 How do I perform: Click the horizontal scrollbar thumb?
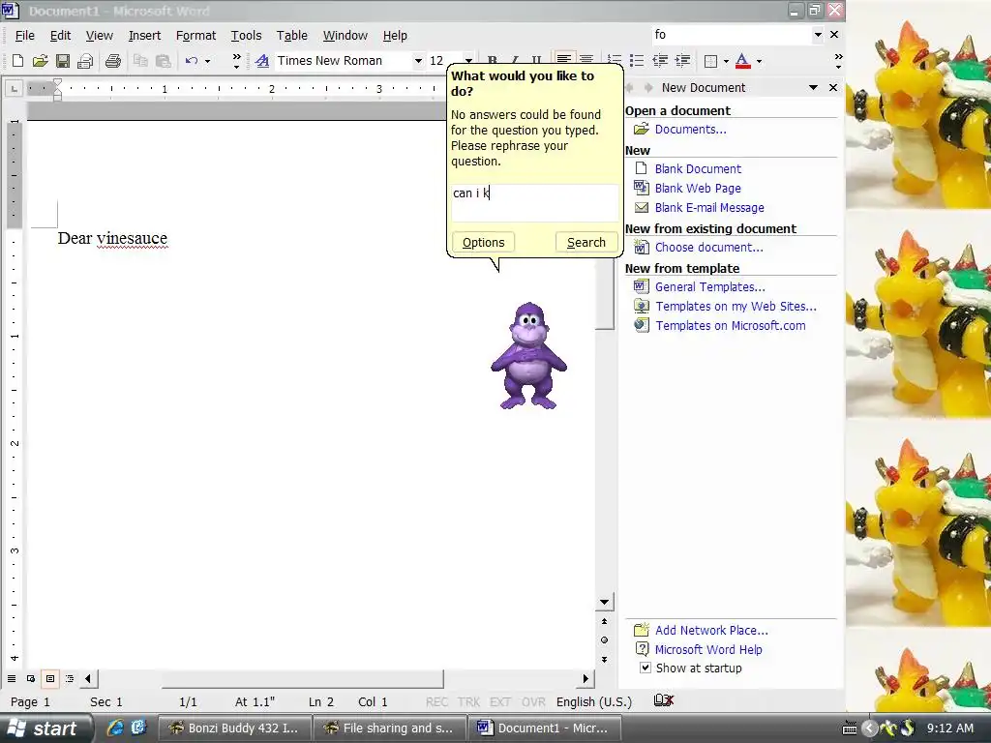(303, 678)
